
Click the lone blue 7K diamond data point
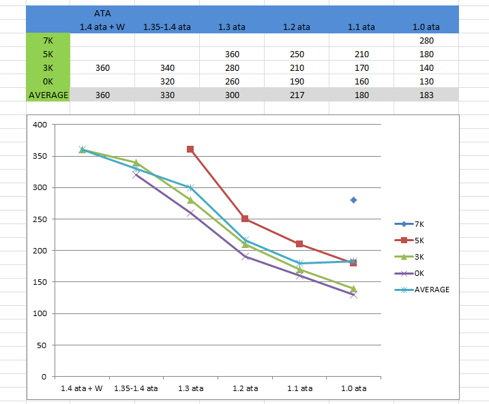pos(353,200)
